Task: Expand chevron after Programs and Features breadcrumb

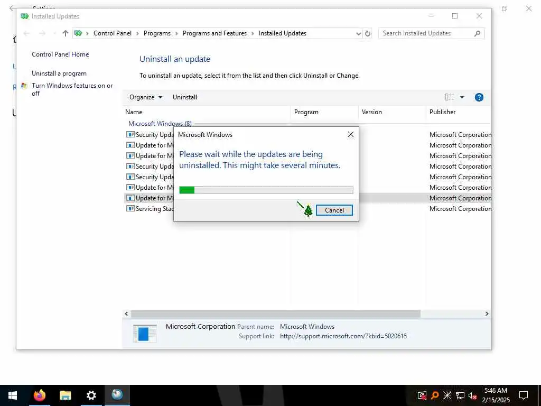Action: 253,33
